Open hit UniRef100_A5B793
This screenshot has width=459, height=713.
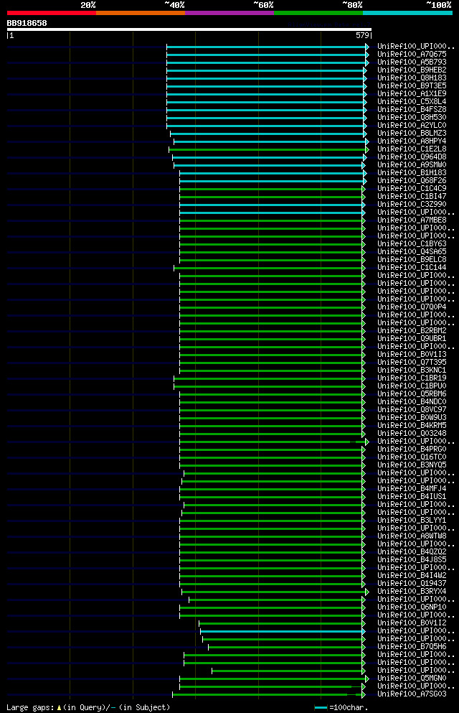[x=412, y=62]
